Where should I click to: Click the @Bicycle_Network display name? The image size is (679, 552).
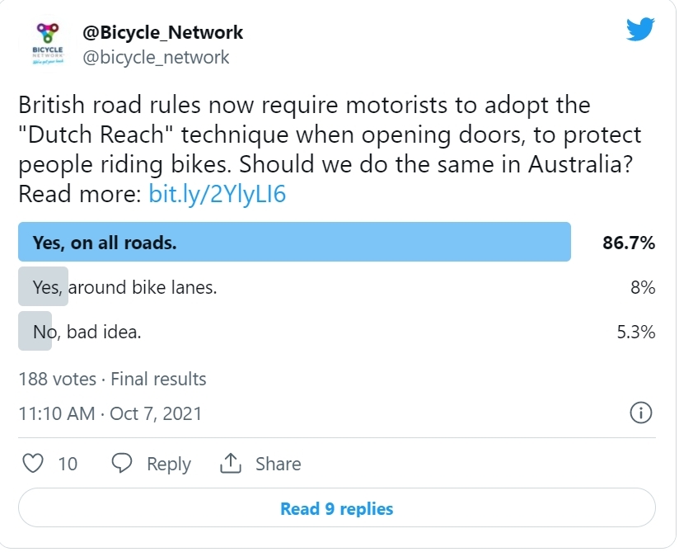coord(163,33)
